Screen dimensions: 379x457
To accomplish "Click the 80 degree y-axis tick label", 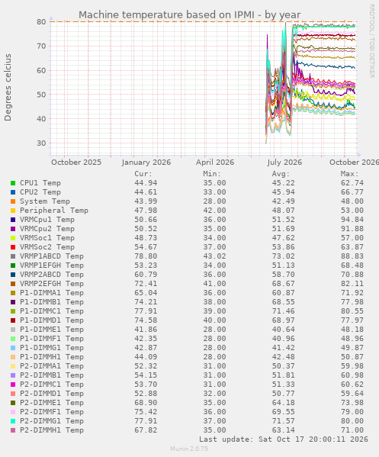I will 41,22.
